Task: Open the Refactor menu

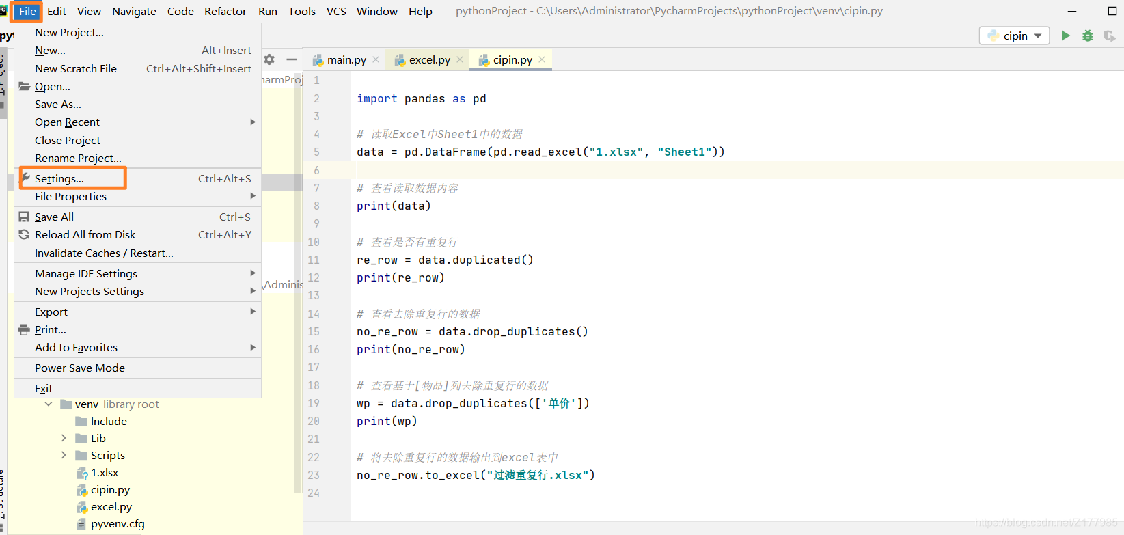Action: coord(225,11)
